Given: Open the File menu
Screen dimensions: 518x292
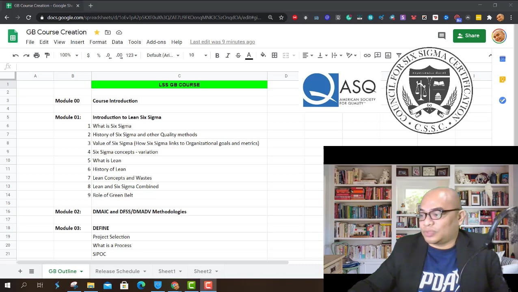Looking at the screenshot, I should point(30,42).
